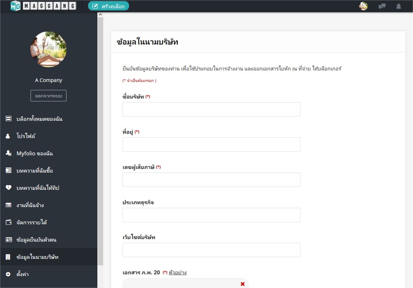Click the ออกจากระบบ logout button
The height and width of the screenshot is (288, 413).
49,96
